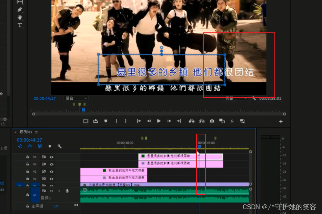Toggle Snap in the timeline
The height and width of the screenshot is (214, 322).
click(x=30, y=146)
